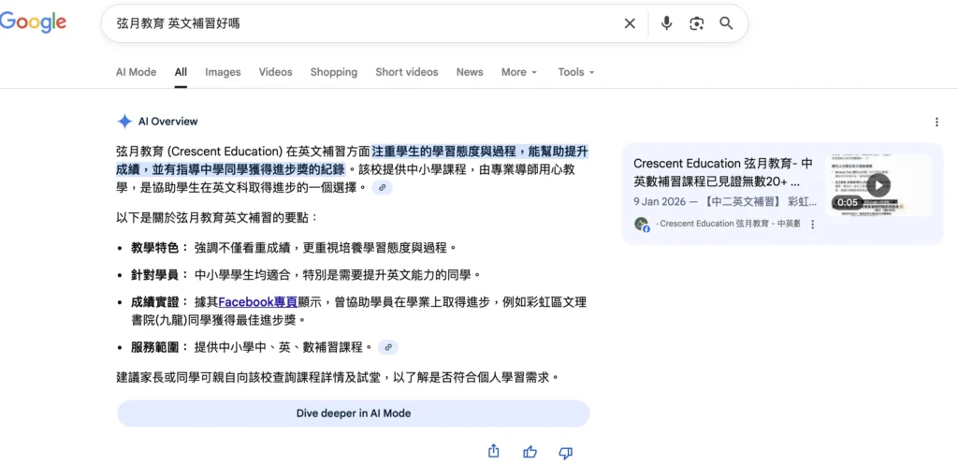Open Crescent Education 弦月教育 card title

click(723, 173)
